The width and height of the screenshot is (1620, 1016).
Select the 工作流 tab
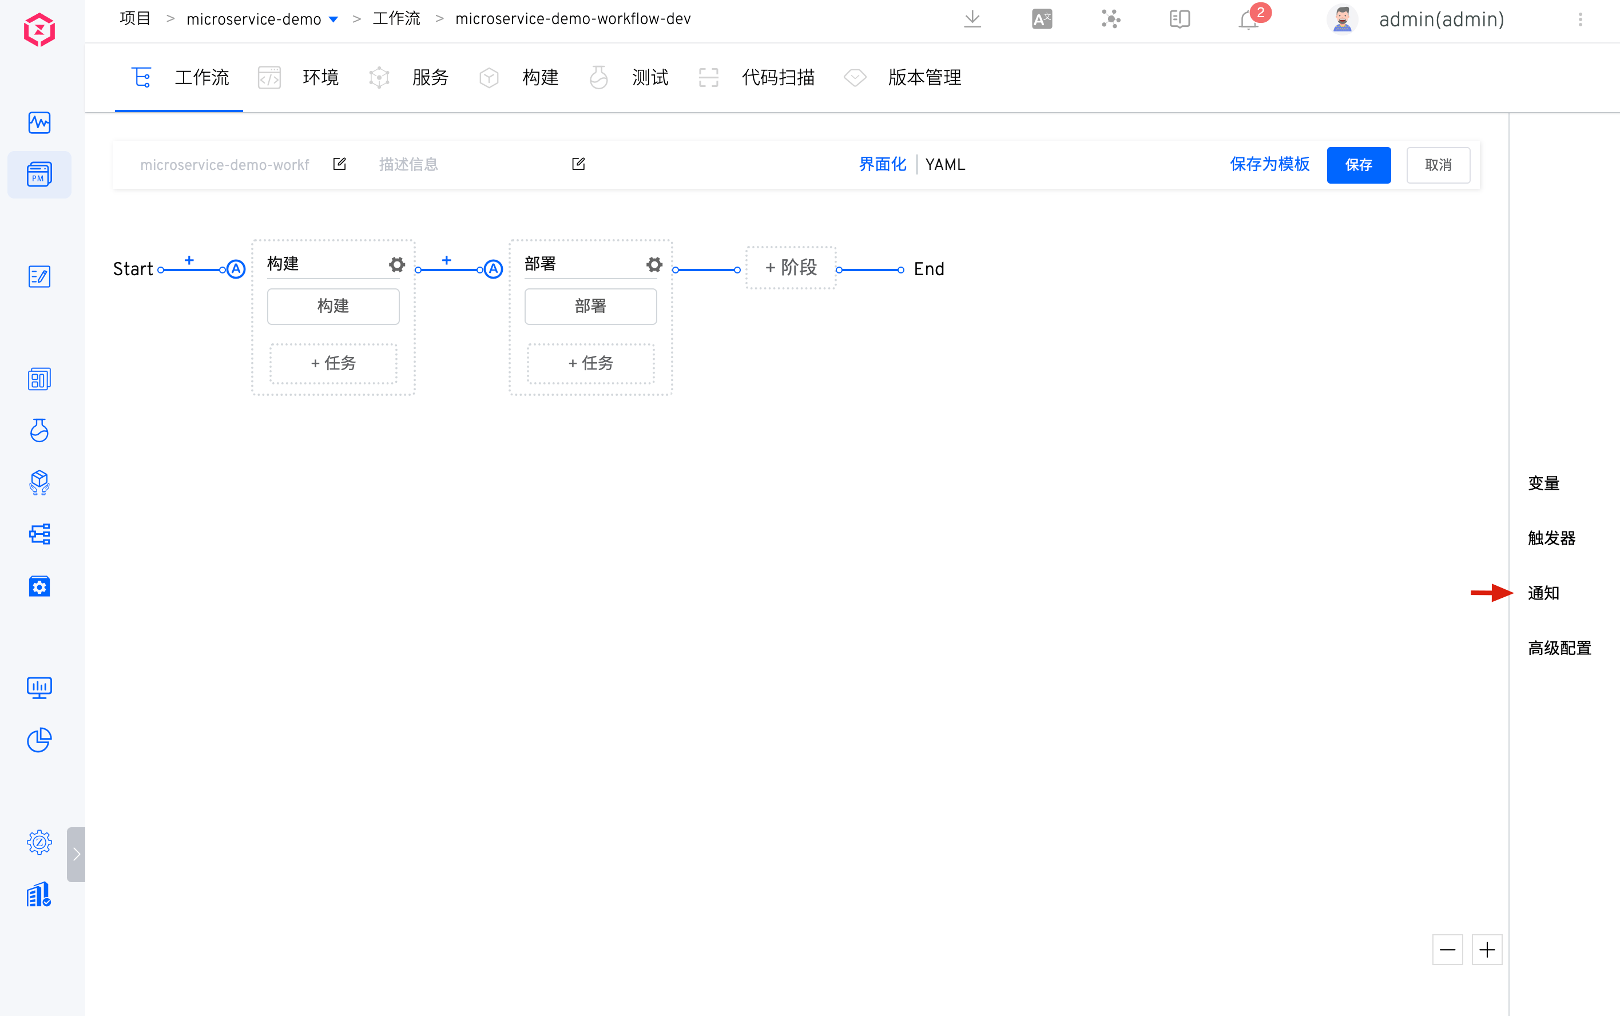pos(180,77)
